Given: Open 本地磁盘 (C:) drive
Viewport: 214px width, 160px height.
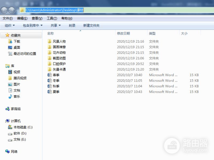Looking at the screenshot, I should (23, 127).
